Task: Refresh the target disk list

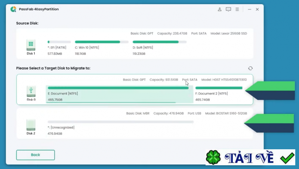Action: [x=250, y=68]
